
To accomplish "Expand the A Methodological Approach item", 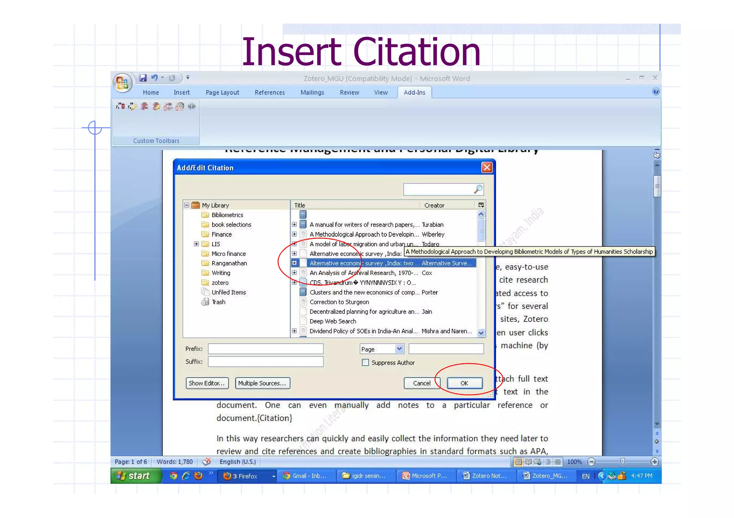I will tap(294, 234).
